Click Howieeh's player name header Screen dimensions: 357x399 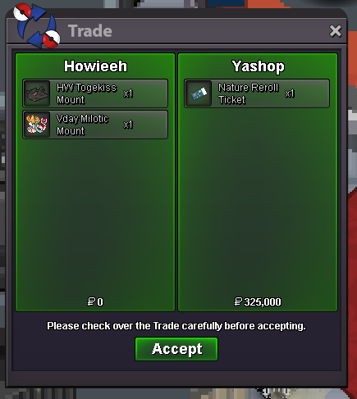95,66
